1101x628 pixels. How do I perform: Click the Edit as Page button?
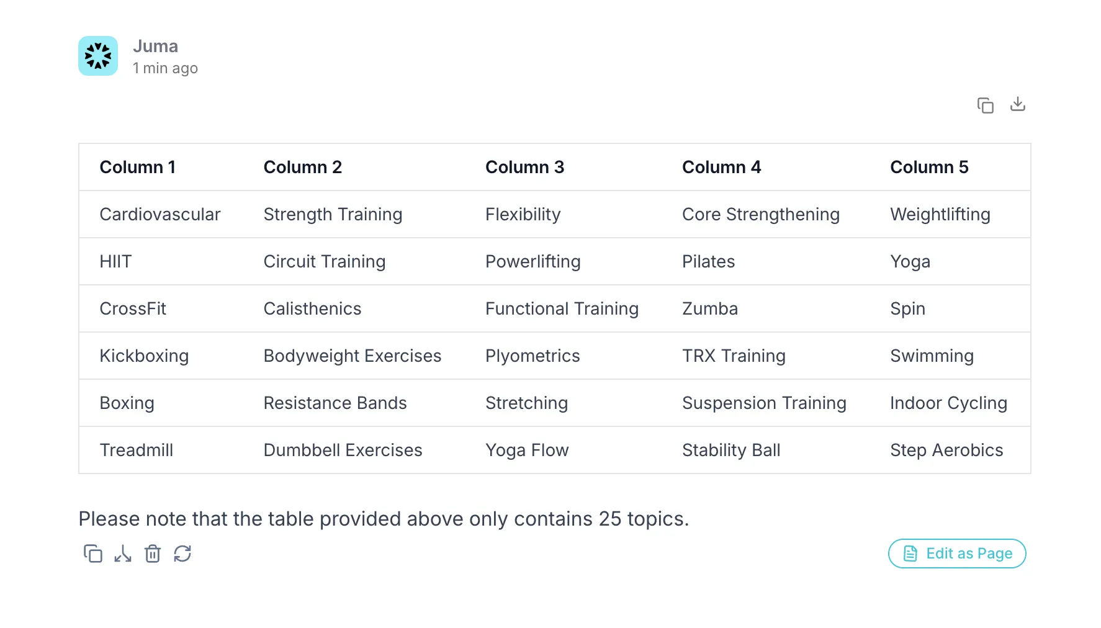[x=957, y=554]
